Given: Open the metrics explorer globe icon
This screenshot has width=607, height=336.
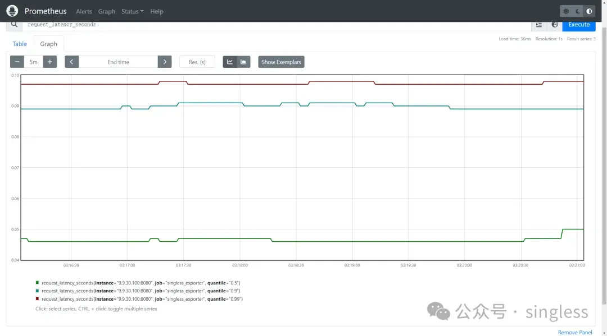Looking at the screenshot, I should click(x=555, y=25).
